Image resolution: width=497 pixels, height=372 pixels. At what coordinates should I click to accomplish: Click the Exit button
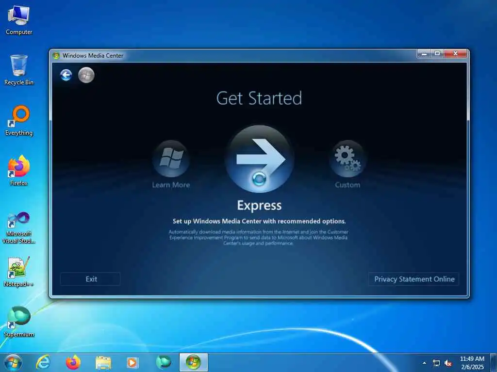90,279
